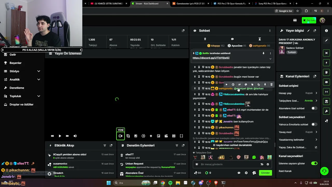Viewport: 332px width, 187px height.
Task: Filter the Denetim Eylemleri panel
Action: point(177,145)
